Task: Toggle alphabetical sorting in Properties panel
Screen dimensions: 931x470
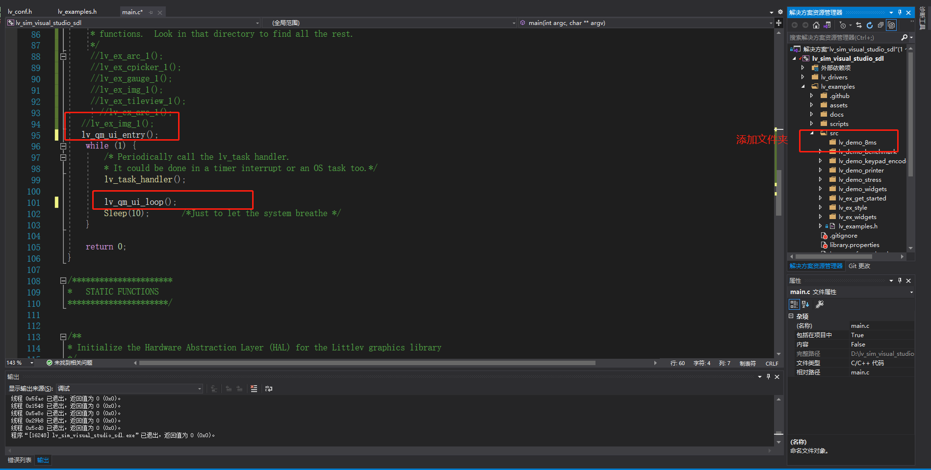Action: [x=805, y=304]
